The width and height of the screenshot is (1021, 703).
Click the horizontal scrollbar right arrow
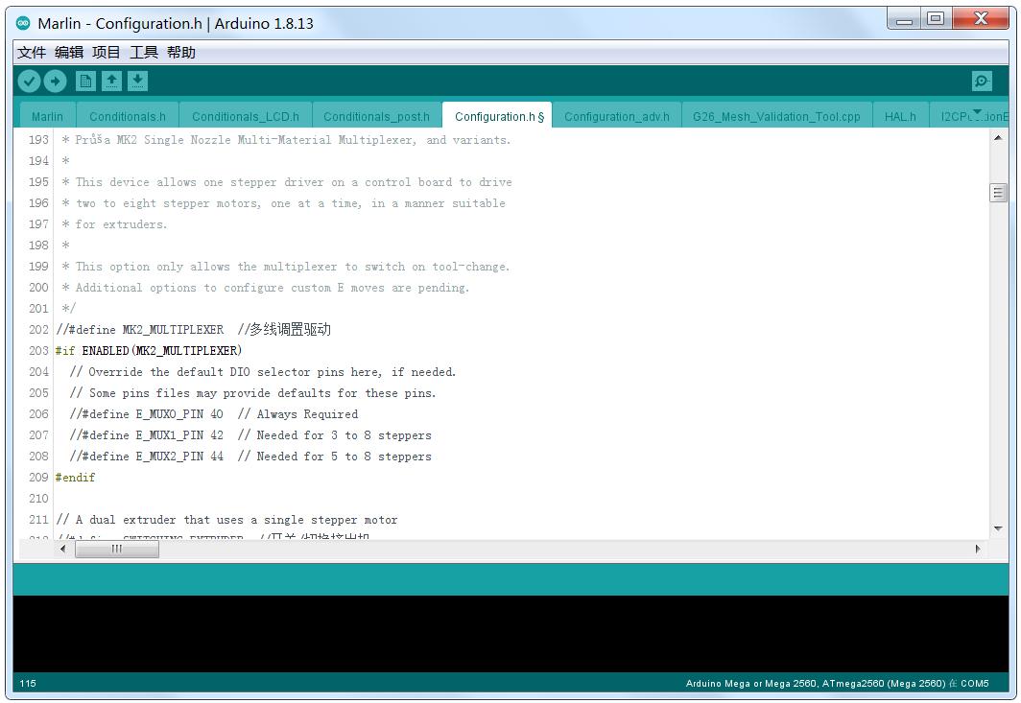(x=978, y=549)
